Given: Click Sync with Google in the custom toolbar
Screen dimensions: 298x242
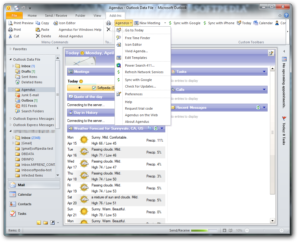Looking at the screenshot, I should [185, 23].
